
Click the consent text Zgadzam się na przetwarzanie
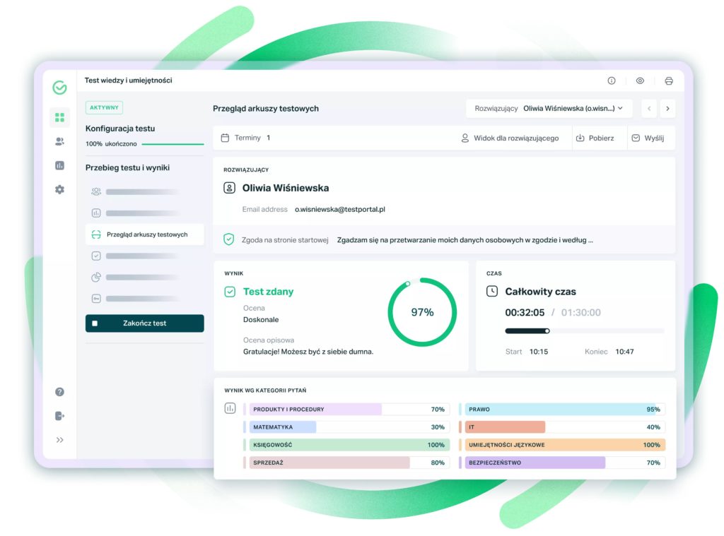coord(465,240)
